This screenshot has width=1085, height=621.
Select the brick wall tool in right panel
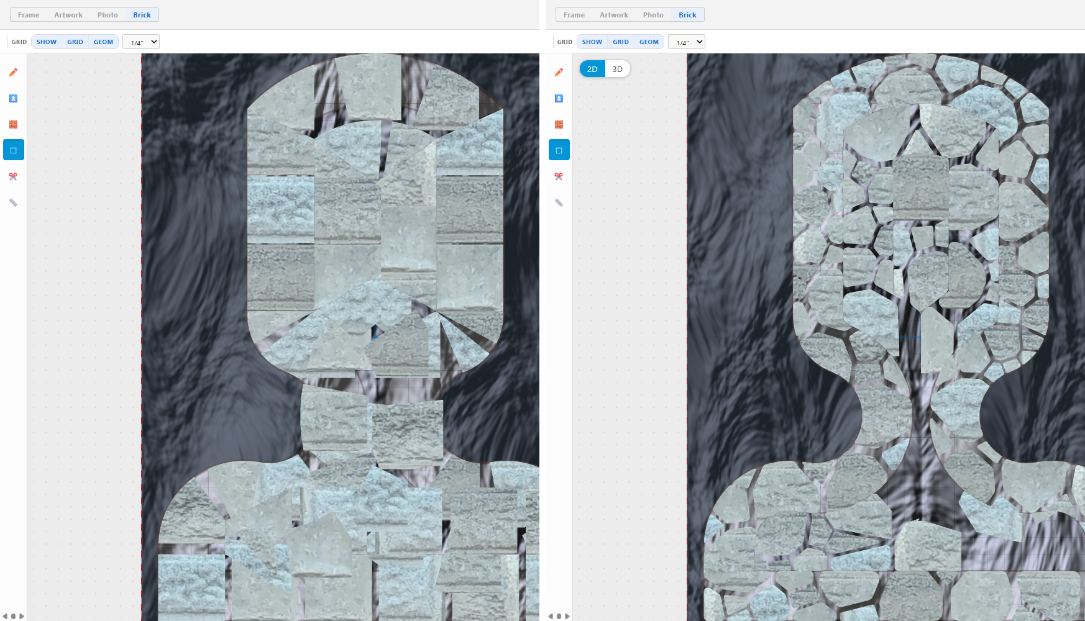pyautogui.click(x=559, y=124)
